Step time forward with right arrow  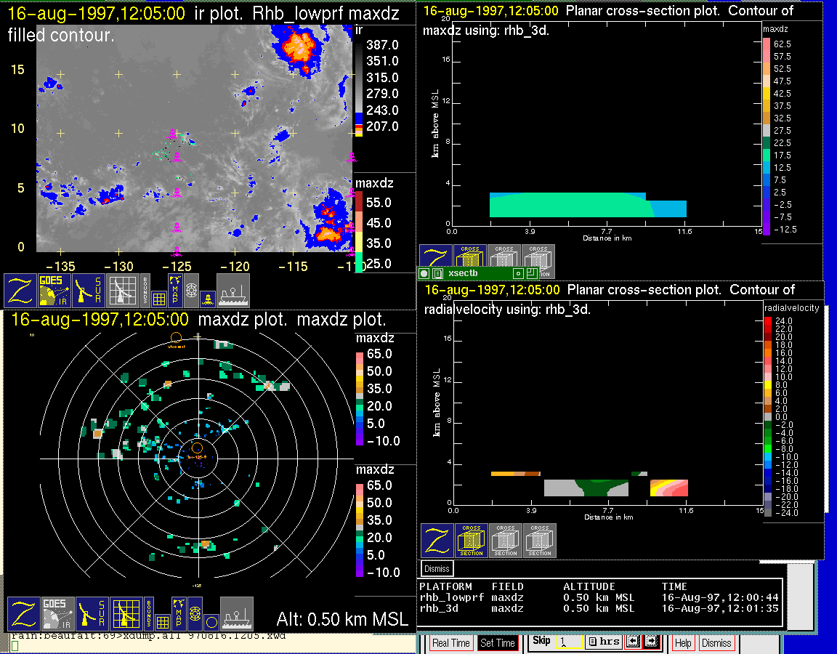[x=650, y=642]
